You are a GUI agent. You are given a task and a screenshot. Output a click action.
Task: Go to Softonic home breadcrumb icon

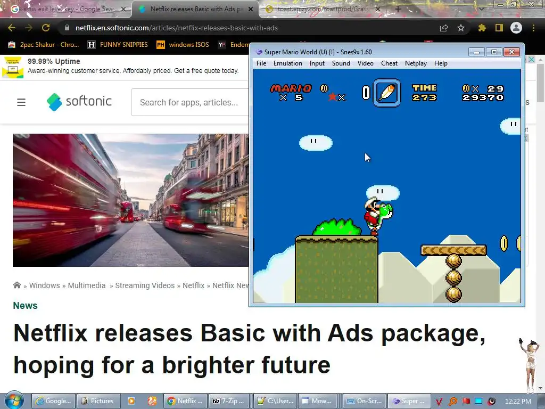16,285
